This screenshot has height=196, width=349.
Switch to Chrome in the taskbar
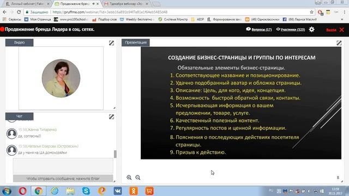tap(39, 191)
